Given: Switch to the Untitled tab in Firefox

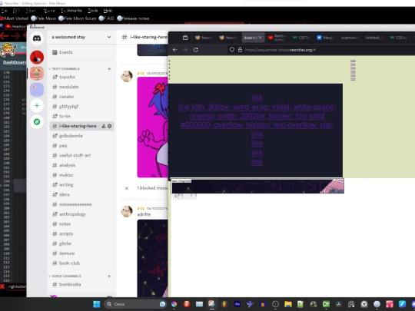Looking at the screenshot, I should pyautogui.click(x=374, y=38).
